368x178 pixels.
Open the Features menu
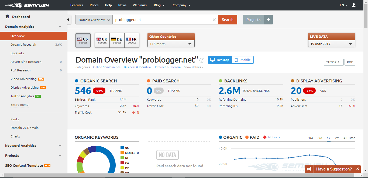point(77,5)
